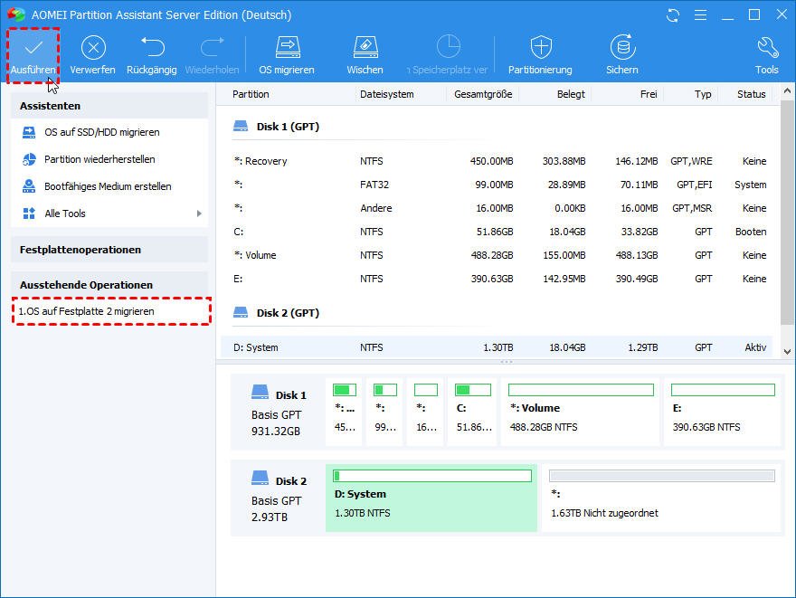Click the Verwerfen discard icon
The width and height of the screenshot is (796, 598).
[x=94, y=48]
